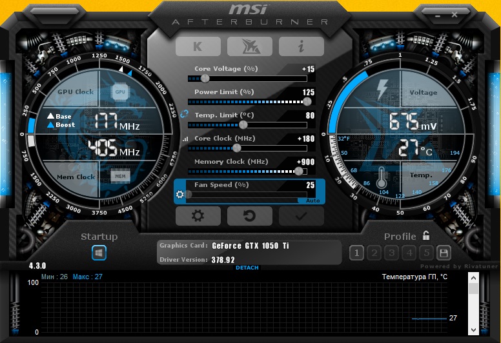501x343 pixels.
Task: Click the Profile label
Action: coord(400,237)
